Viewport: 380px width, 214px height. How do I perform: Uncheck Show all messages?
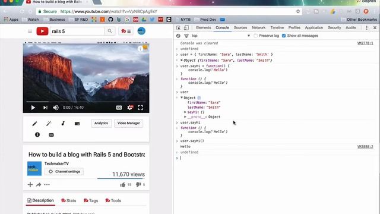284,36
